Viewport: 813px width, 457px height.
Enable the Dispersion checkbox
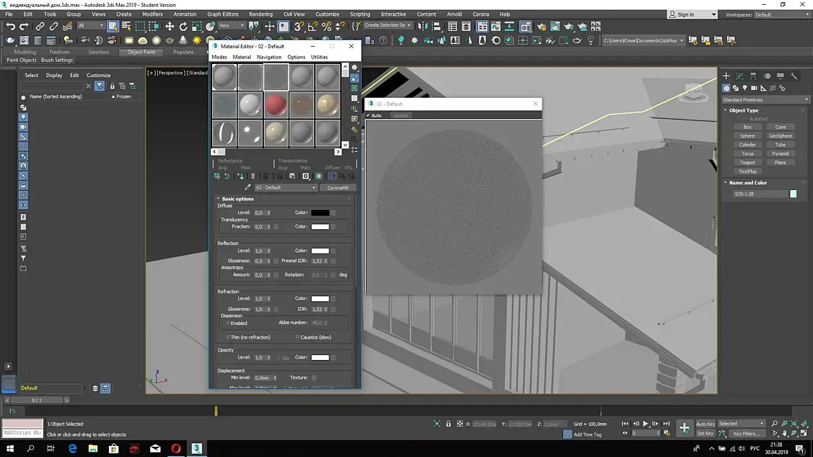(x=227, y=323)
